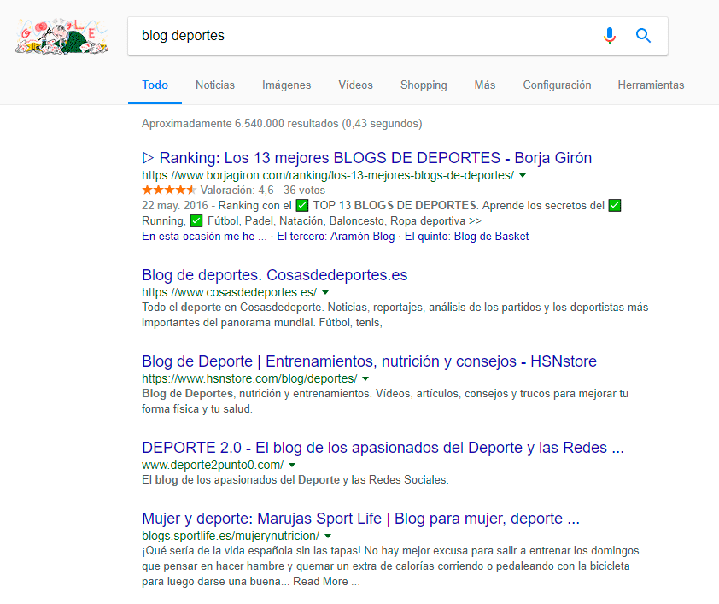Switch to the Imágenes tab
The image size is (719, 604).
pyautogui.click(x=287, y=85)
